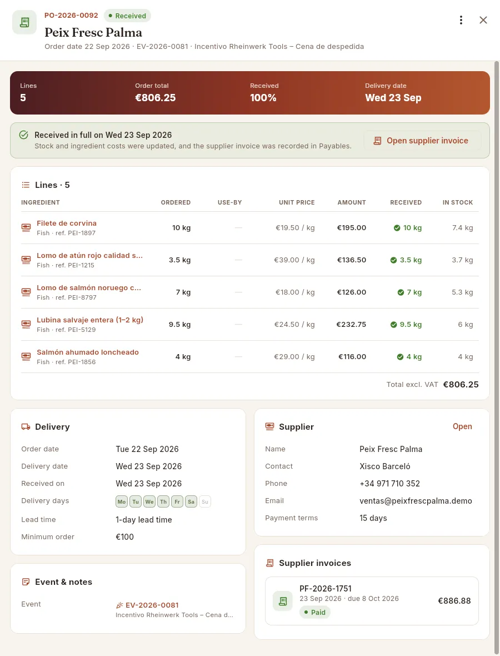Open supplier invoice button
This screenshot has height=656, width=500.
[x=422, y=141]
